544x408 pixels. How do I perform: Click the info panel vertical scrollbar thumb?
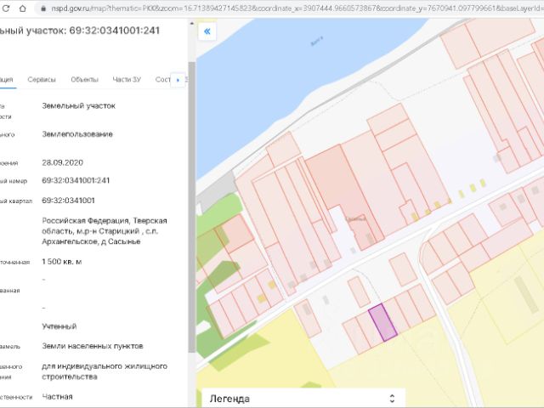click(x=192, y=207)
